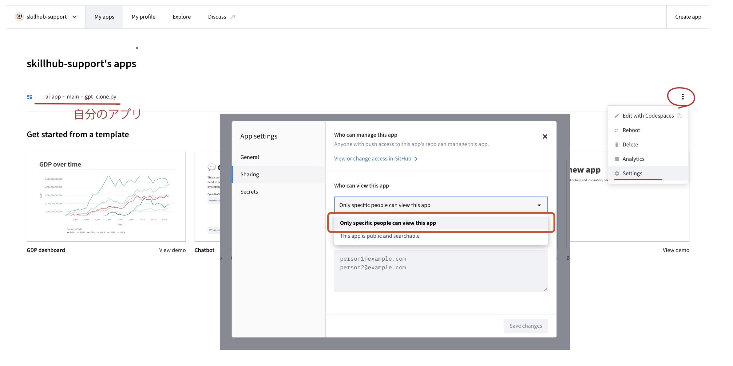Click the Chatbot template title

click(x=204, y=250)
